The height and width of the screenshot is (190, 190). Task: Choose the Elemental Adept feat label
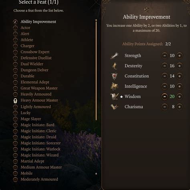tap(35, 82)
